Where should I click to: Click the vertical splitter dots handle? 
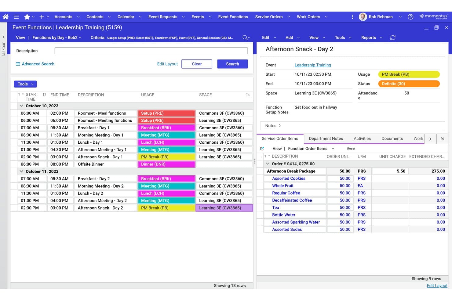pos(255,161)
